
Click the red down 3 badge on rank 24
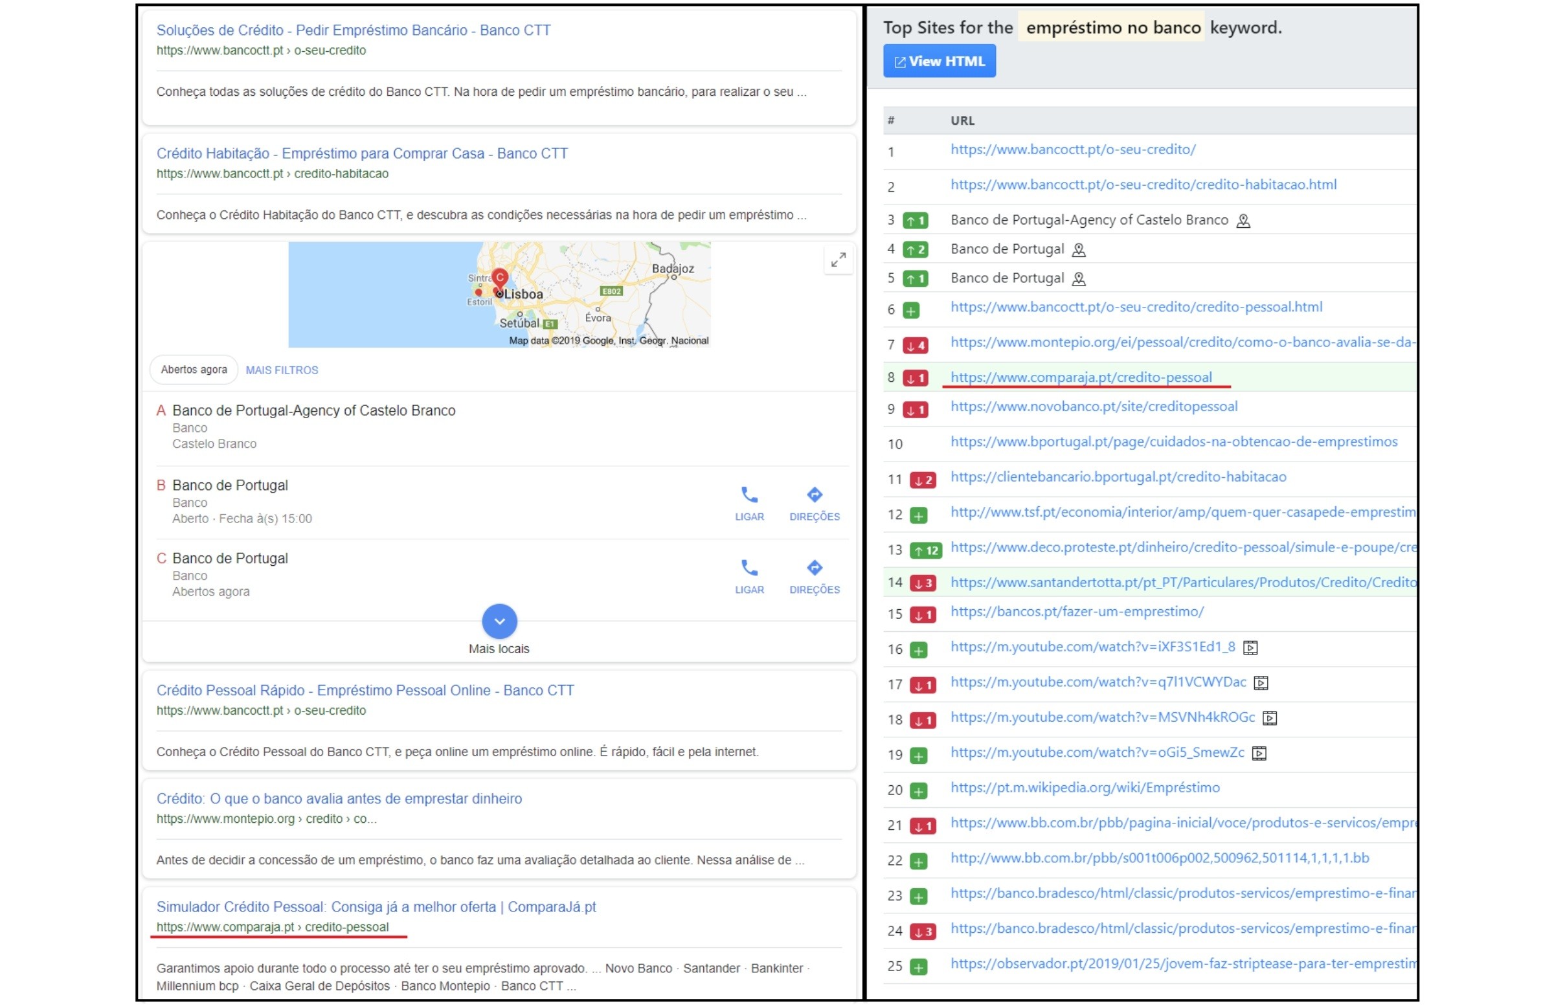pyautogui.click(x=923, y=932)
